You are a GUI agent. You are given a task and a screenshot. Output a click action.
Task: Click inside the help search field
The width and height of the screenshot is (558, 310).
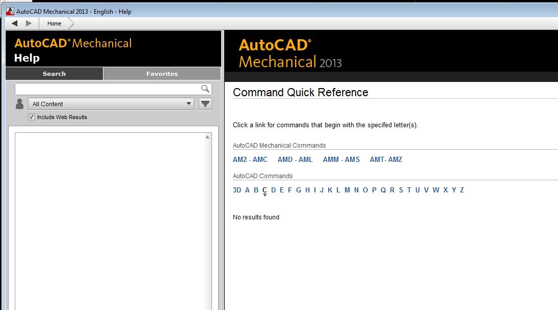pyautogui.click(x=108, y=89)
